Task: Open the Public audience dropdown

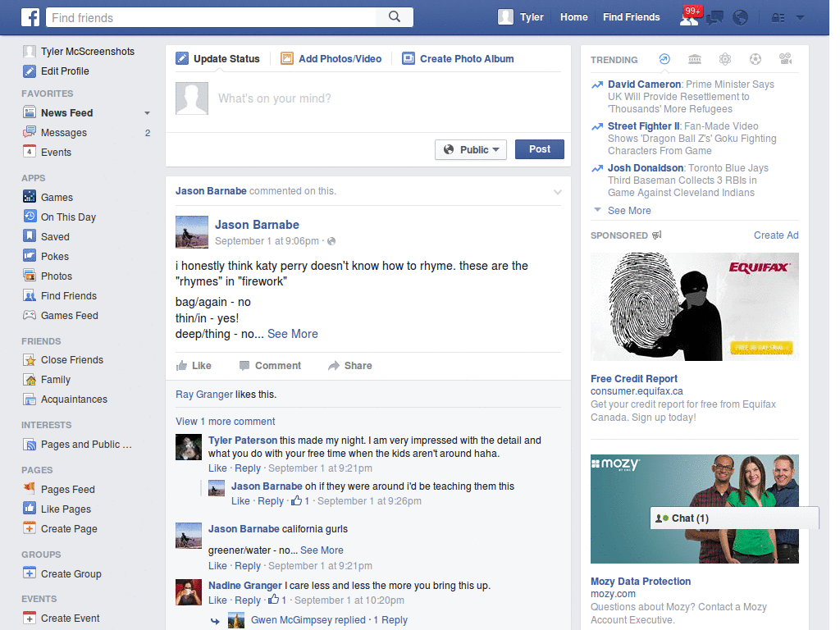Action: pyautogui.click(x=470, y=149)
